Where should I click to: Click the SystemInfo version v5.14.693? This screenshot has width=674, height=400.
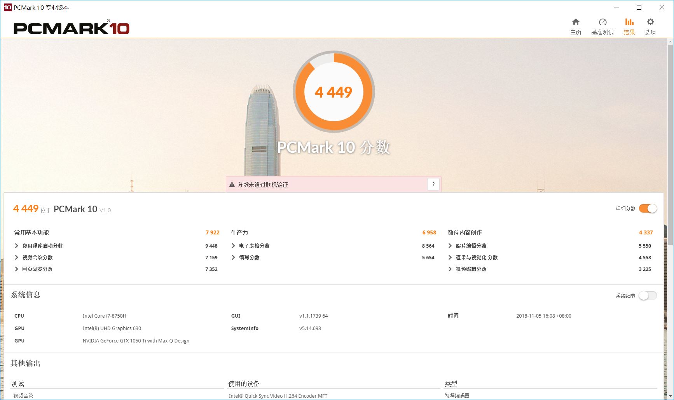310,328
